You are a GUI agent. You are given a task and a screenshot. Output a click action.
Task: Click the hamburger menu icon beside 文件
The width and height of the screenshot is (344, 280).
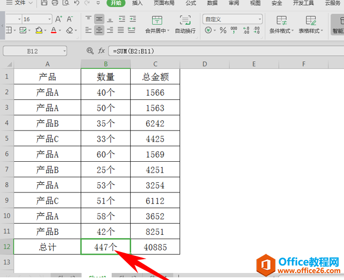click(9, 3)
